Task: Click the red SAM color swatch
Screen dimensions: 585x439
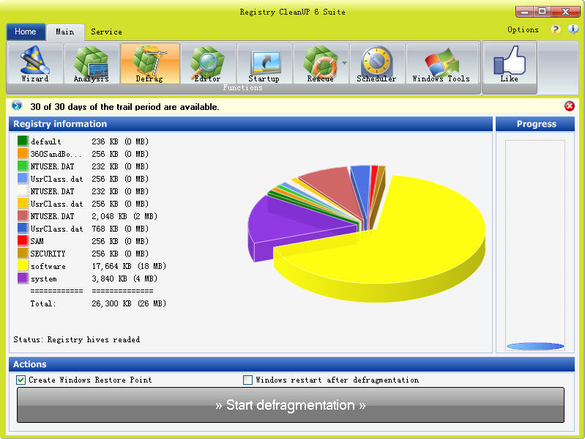Action: click(23, 241)
